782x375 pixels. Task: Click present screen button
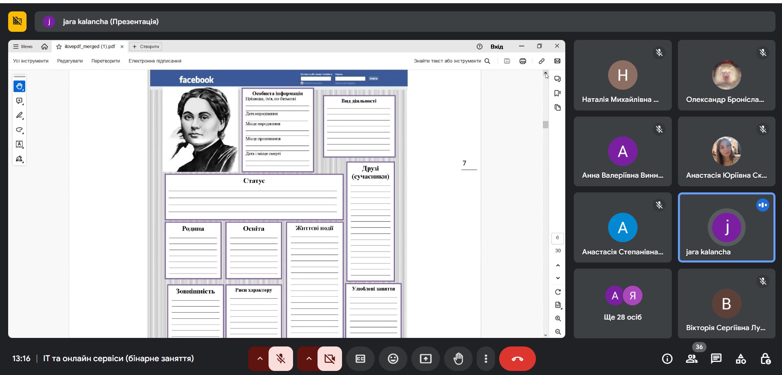426,359
